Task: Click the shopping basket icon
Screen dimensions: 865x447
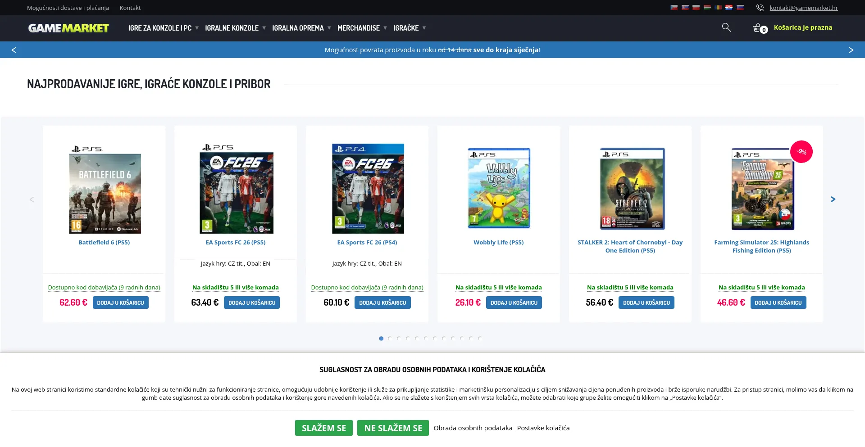Action: tap(757, 28)
